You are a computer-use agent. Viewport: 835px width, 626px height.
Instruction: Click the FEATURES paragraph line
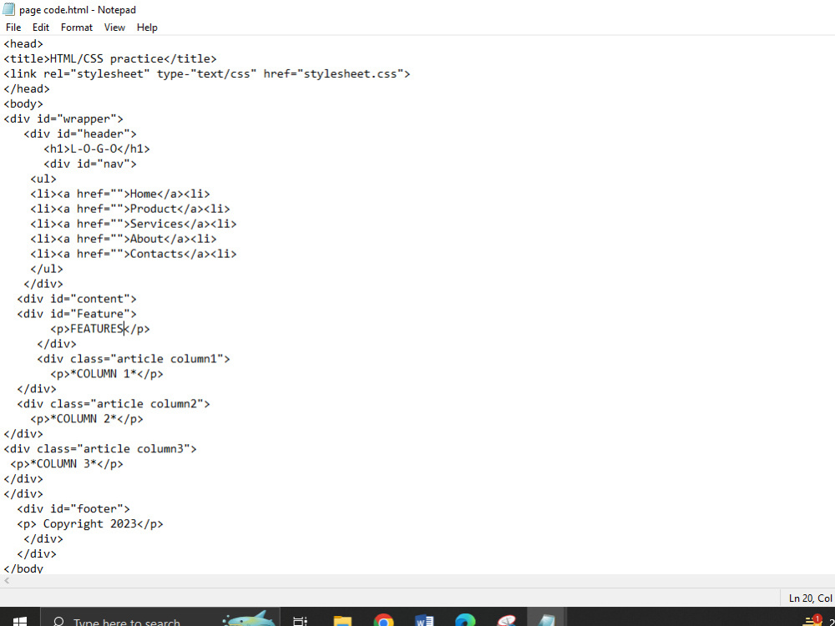coord(100,328)
